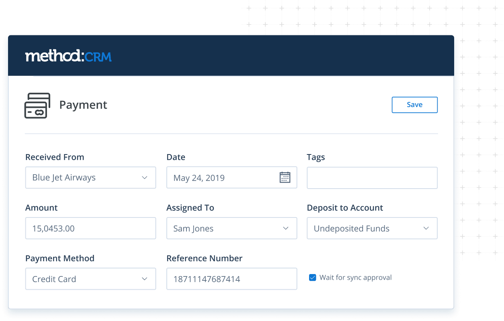Click the credit card Payment icon
Screen dimensions: 504x321
(x=37, y=106)
